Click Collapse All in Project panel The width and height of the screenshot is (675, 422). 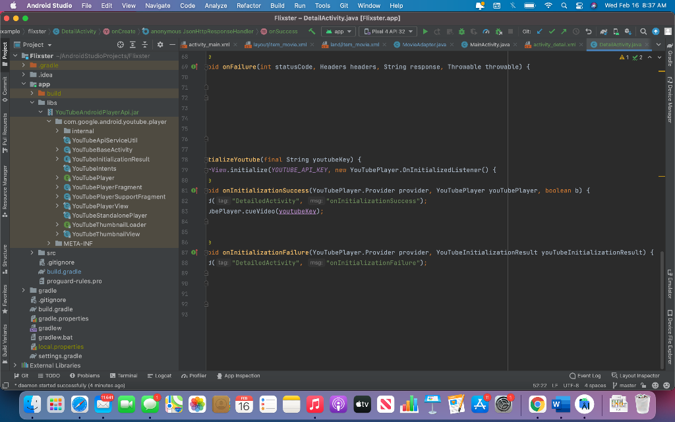144,45
